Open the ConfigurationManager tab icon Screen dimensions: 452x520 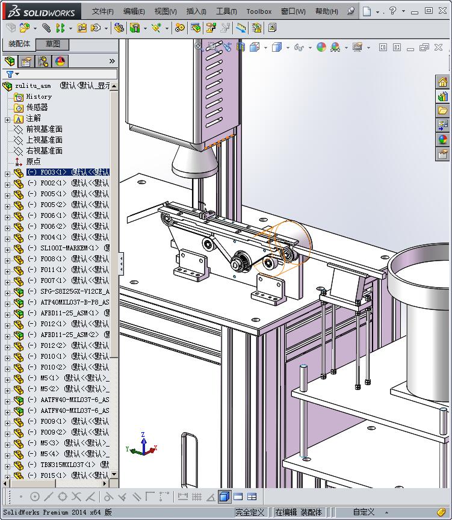(43, 61)
